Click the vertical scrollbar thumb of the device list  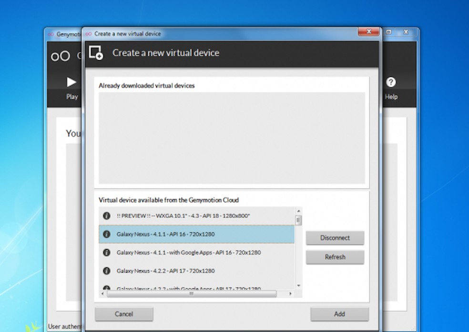pyautogui.click(x=298, y=221)
